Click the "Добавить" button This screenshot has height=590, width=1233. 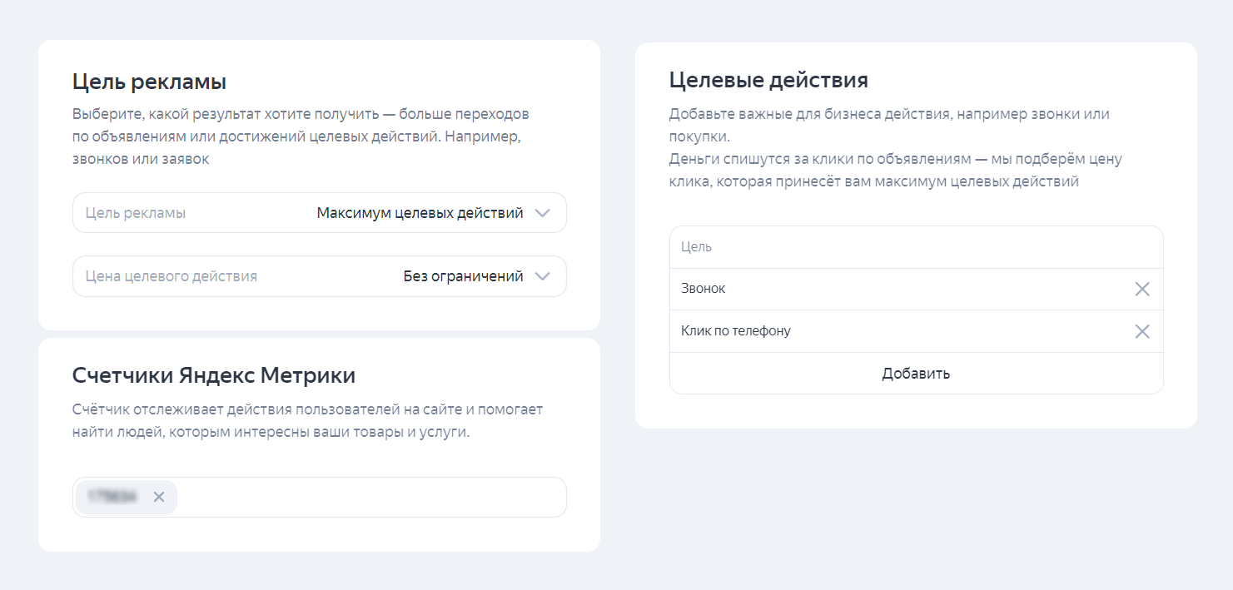point(915,373)
